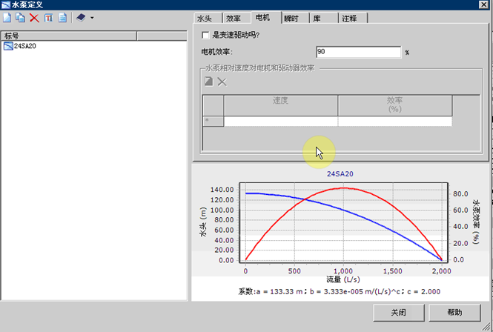Viewport: 493px width, 332px height.
Task: Open the 效率 tab
Action: (233, 18)
